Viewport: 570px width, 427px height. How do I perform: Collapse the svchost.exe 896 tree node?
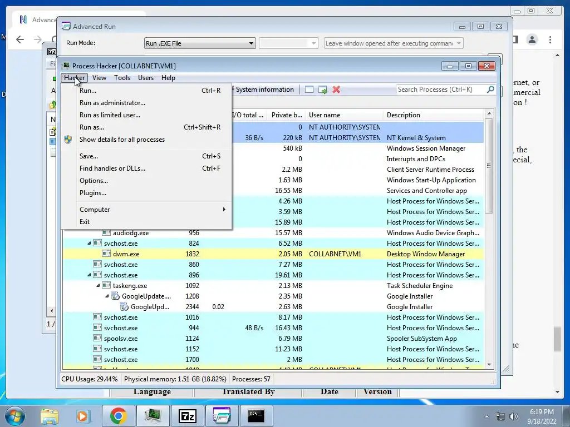tap(89, 275)
